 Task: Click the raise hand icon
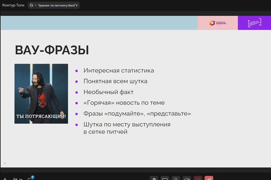[x=154, y=179]
